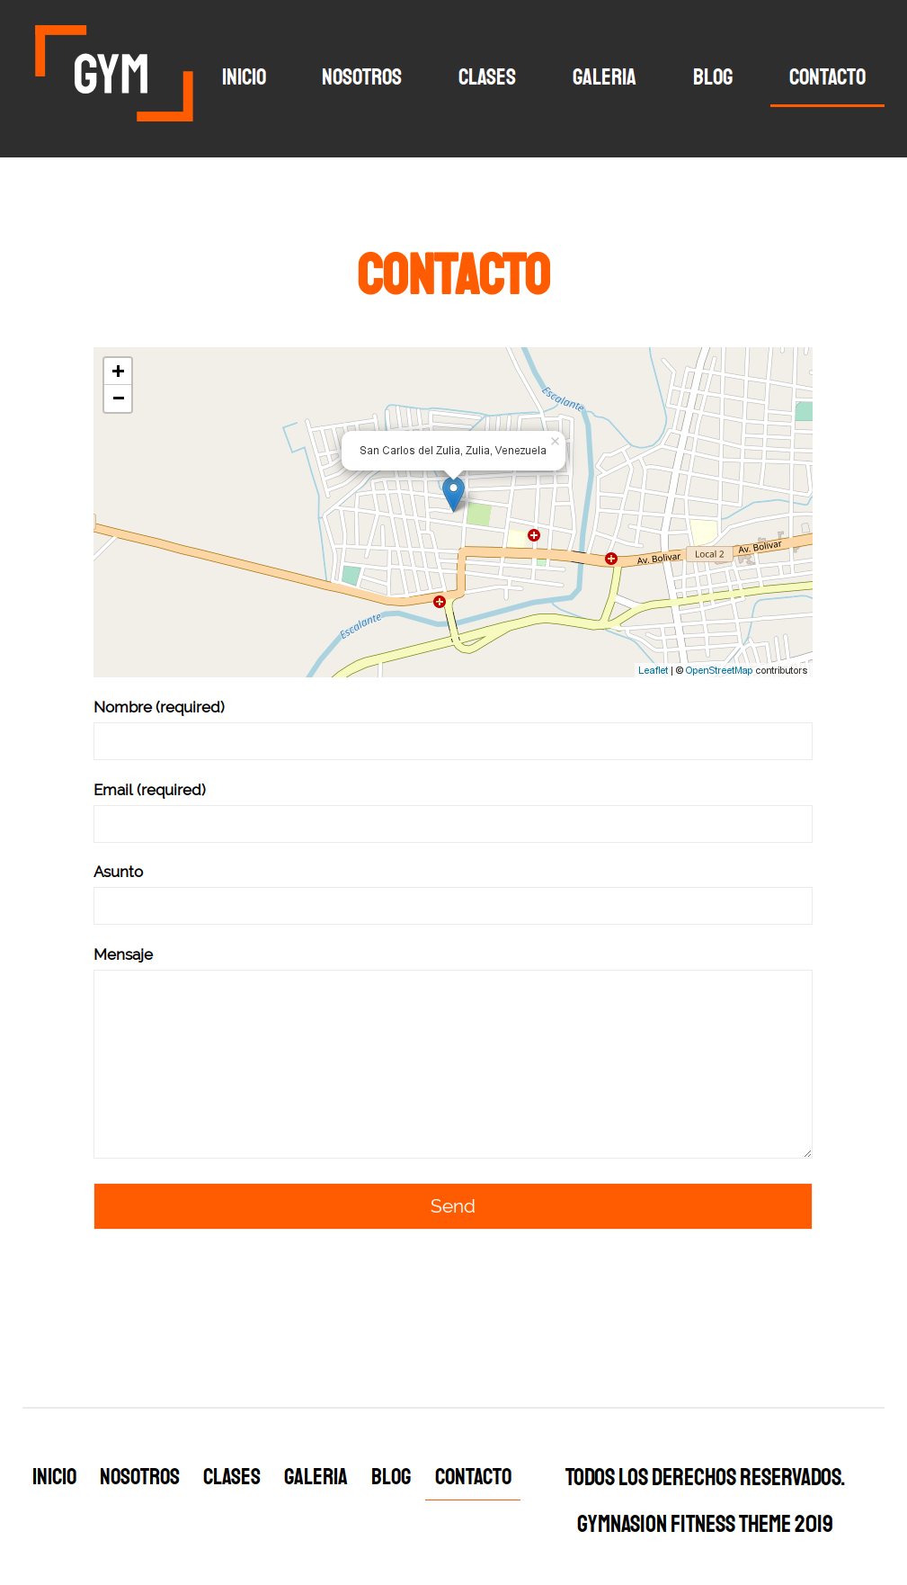The image size is (907, 1585).
Task: Click inside the Mensaje text area
Action: click(x=453, y=1063)
